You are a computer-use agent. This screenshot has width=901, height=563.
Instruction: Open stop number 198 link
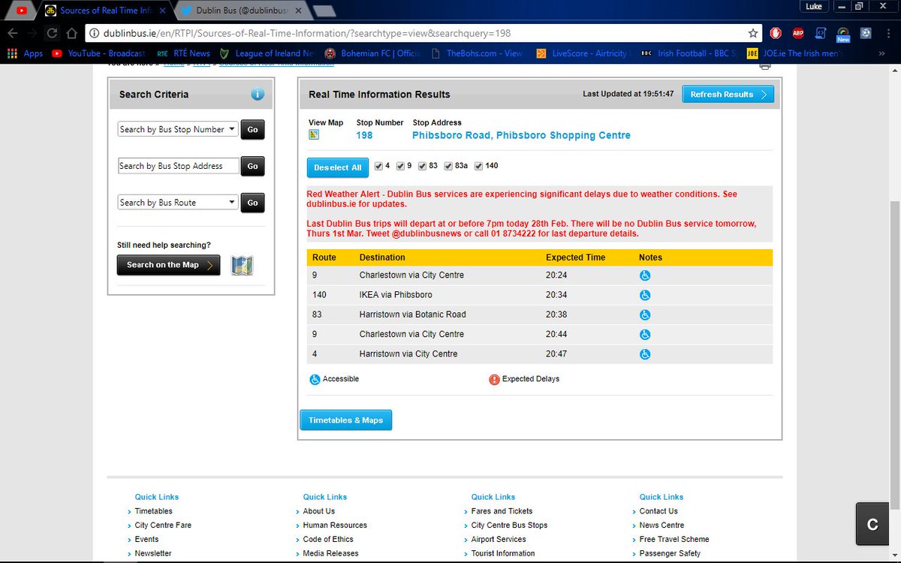[364, 136]
